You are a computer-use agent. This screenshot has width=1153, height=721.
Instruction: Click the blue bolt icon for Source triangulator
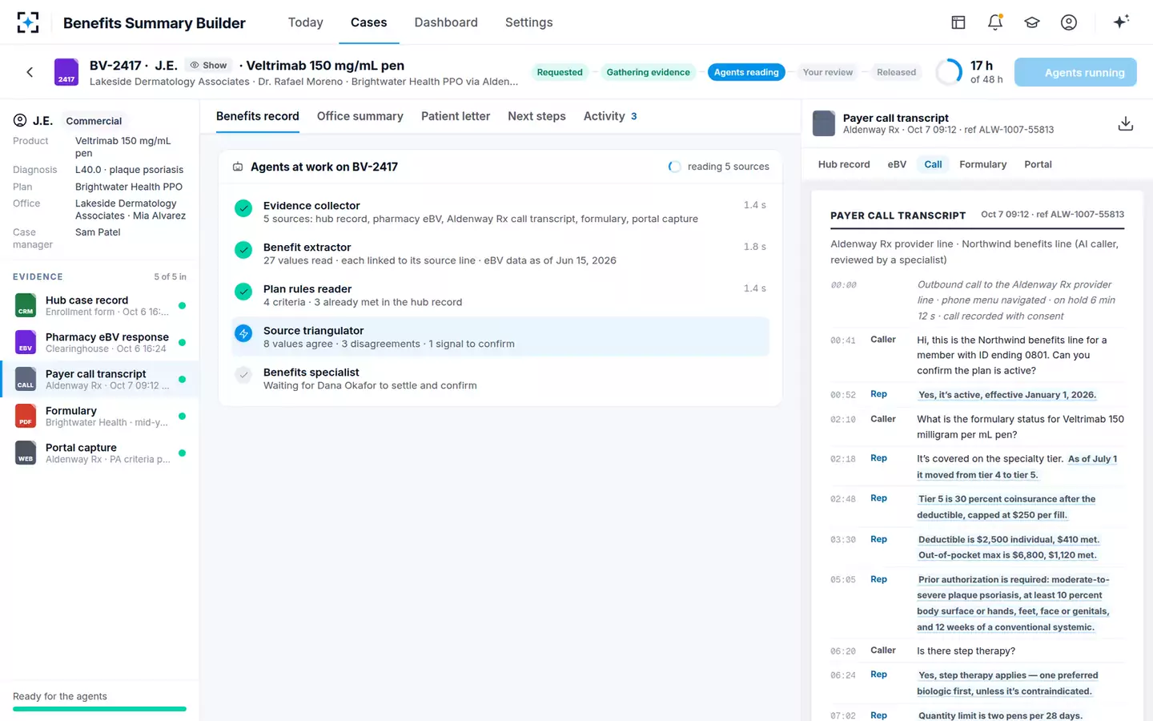pos(243,333)
